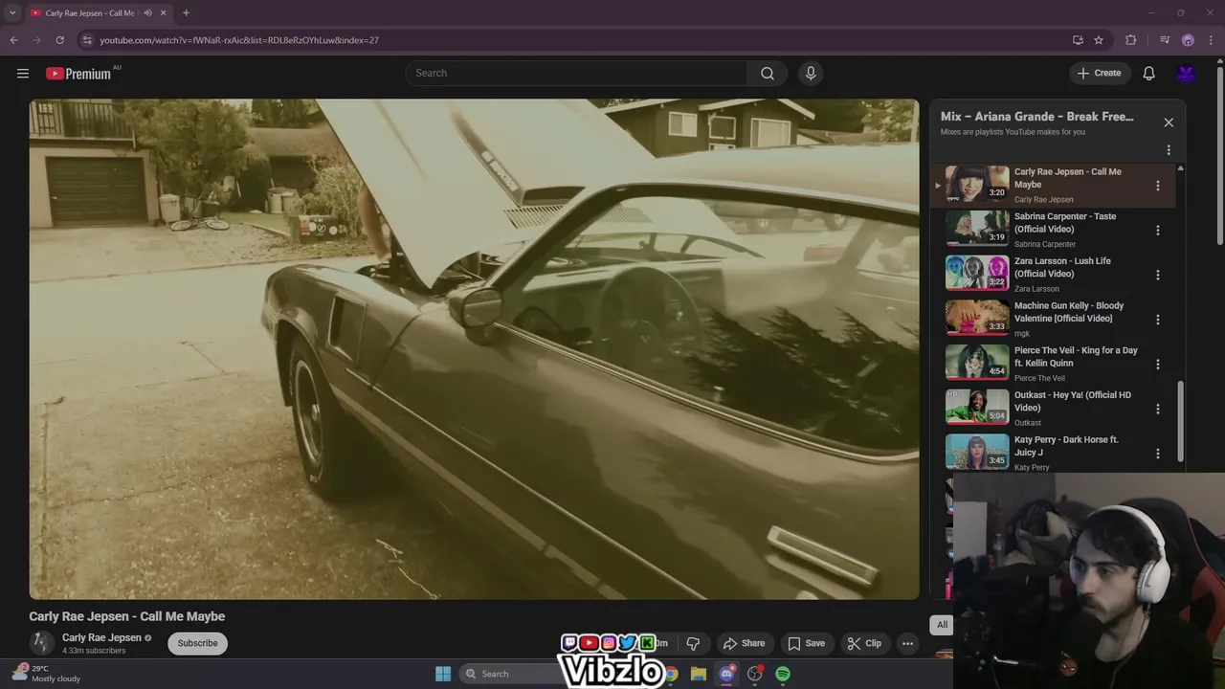Open the weather widget showing 29°C
Image resolution: width=1225 pixels, height=689 pixels.
pos(46,674)
